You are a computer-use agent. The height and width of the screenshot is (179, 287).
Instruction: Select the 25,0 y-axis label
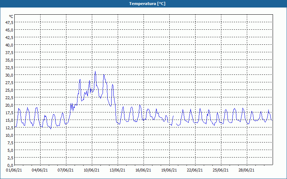coord(10,90)
